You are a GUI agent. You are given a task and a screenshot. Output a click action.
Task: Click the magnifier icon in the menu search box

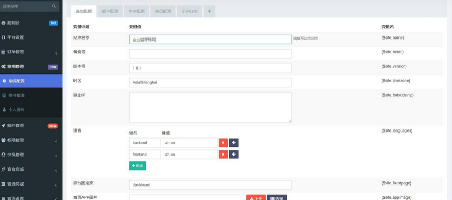pos(54,6)
